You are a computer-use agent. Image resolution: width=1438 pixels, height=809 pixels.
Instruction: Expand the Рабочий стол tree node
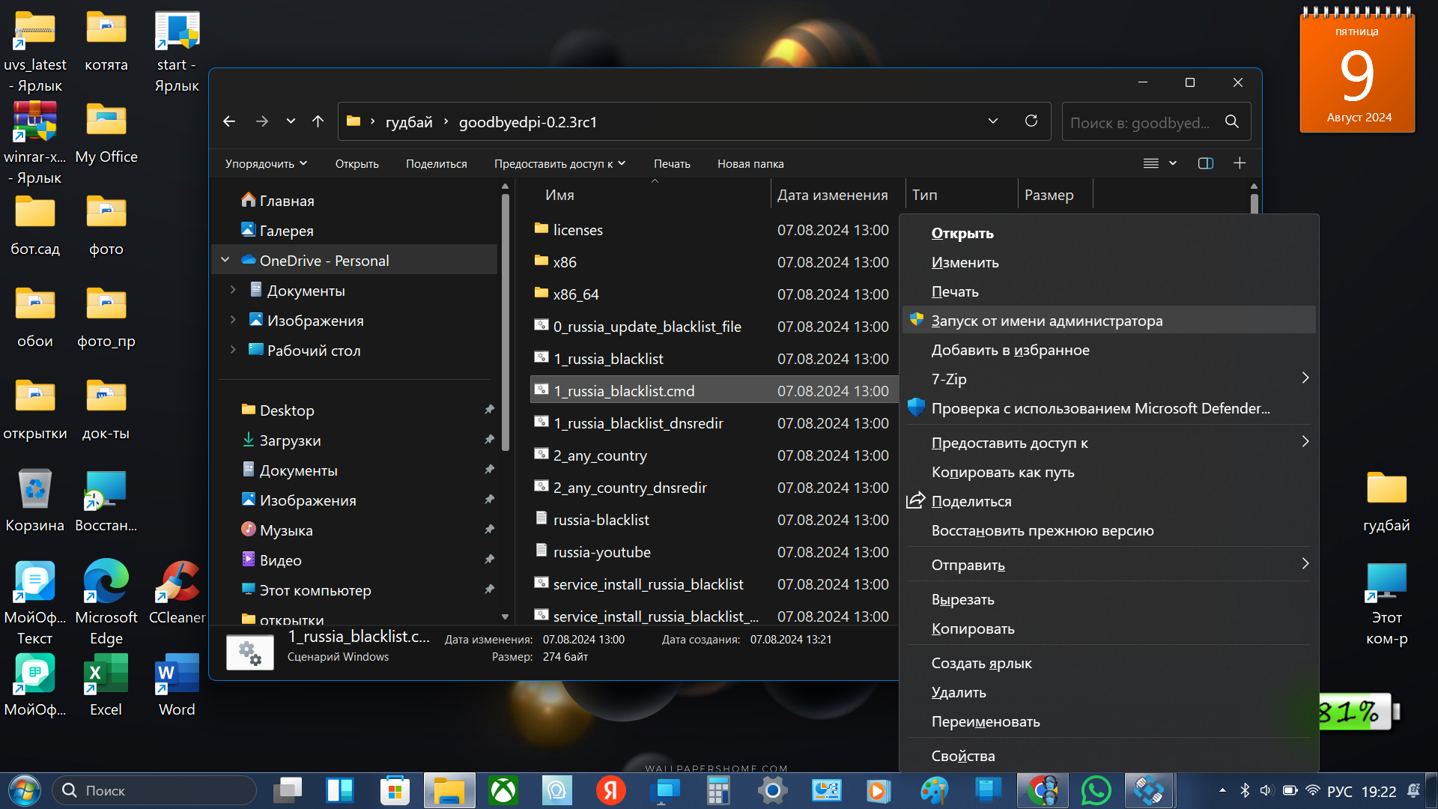[233, 350]
